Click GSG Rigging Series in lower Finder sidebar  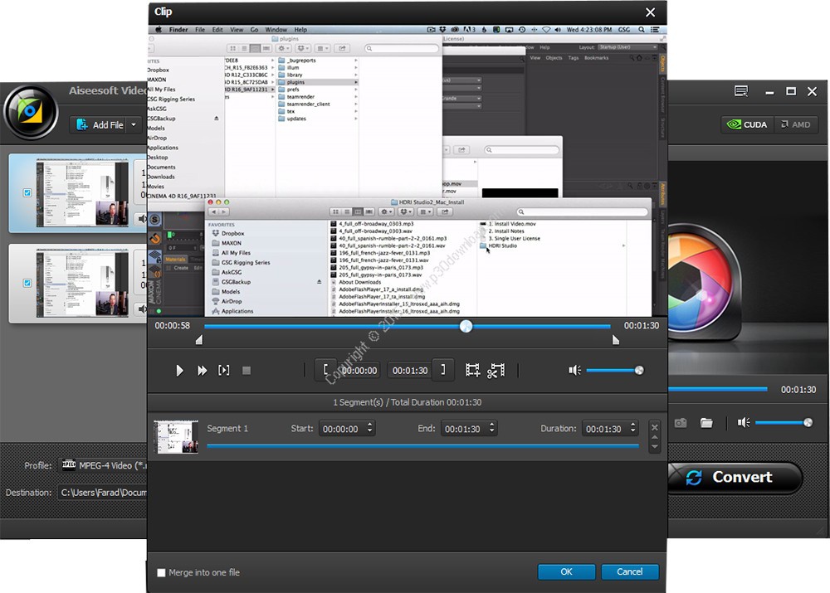coord(245,262)
